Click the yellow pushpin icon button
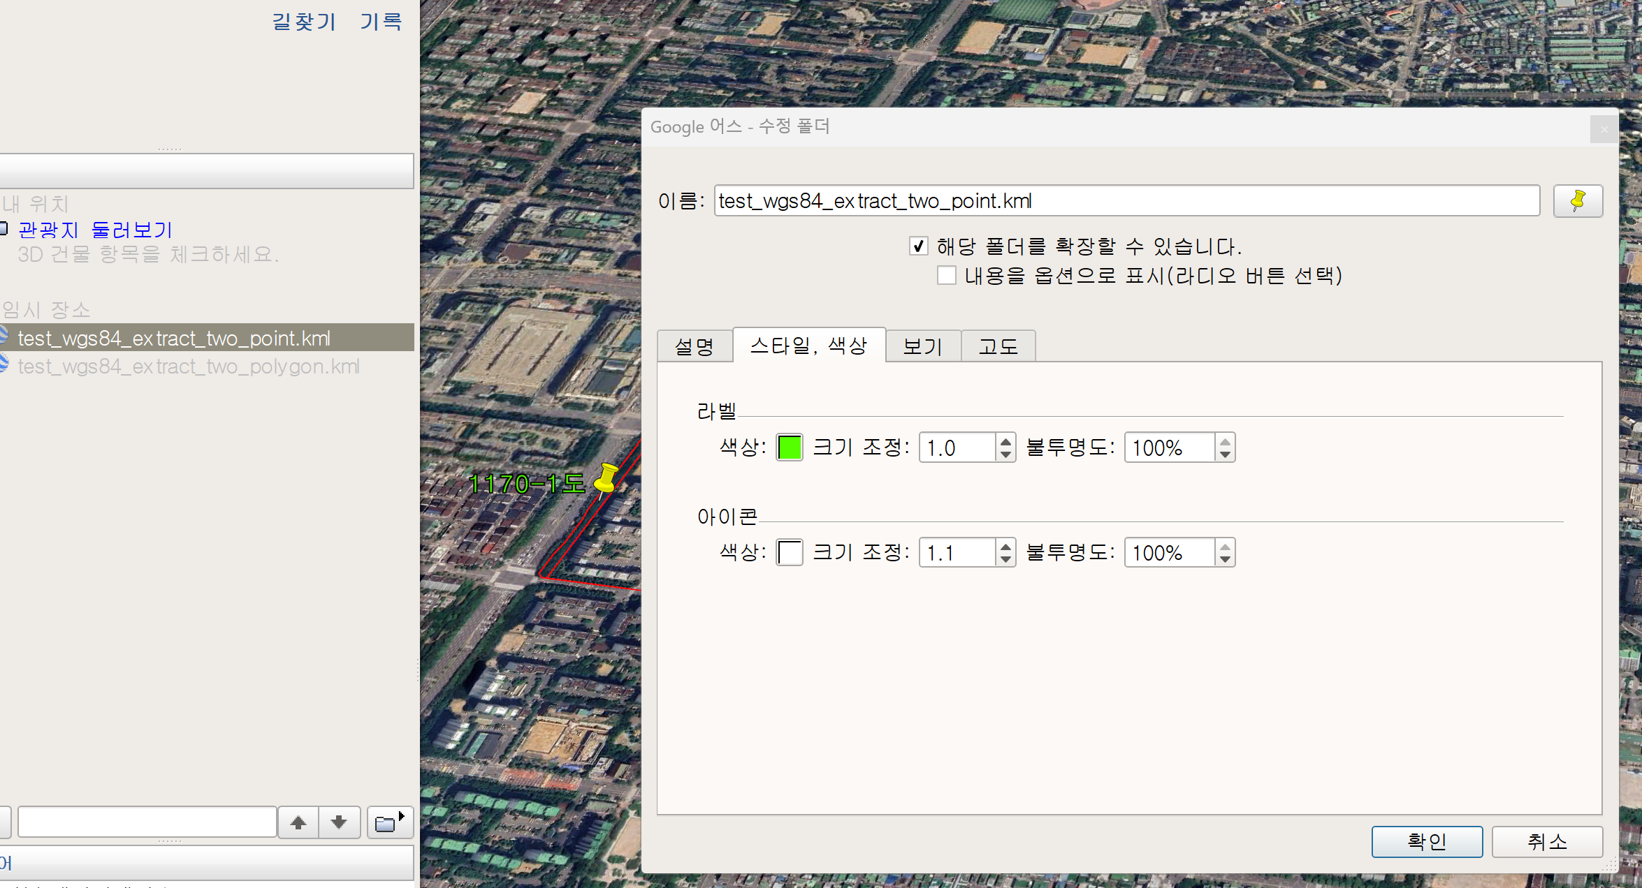This screenshot has width=1642, height=888. click(x=1577, y=201)
